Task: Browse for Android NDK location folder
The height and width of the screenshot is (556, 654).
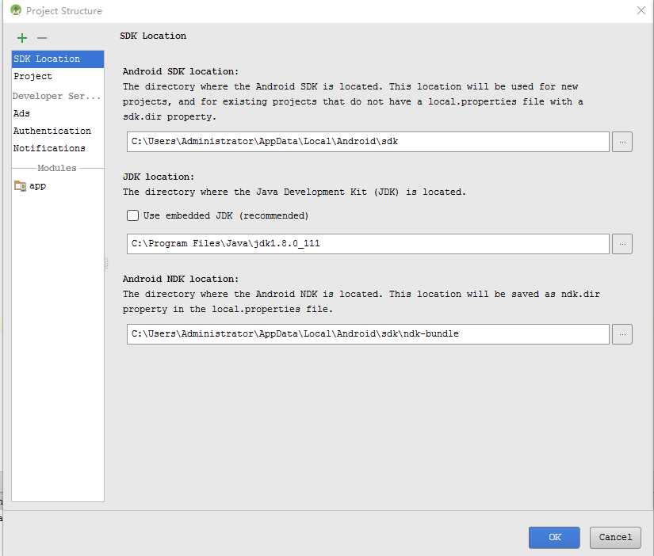Action: point(621,334)
